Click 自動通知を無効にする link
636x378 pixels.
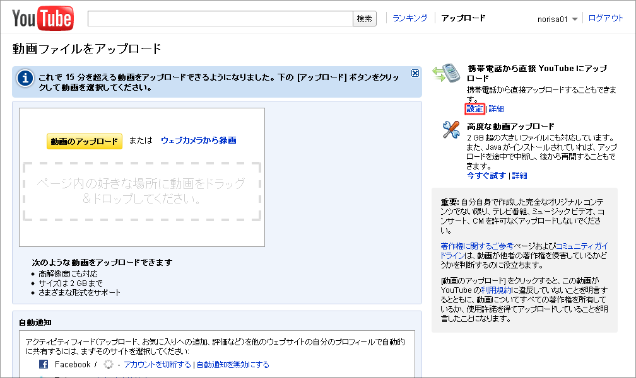(233, 365)
